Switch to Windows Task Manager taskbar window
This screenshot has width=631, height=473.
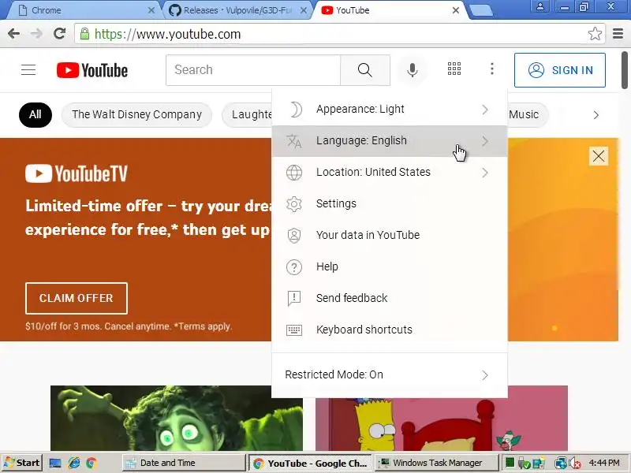(436, 463)
